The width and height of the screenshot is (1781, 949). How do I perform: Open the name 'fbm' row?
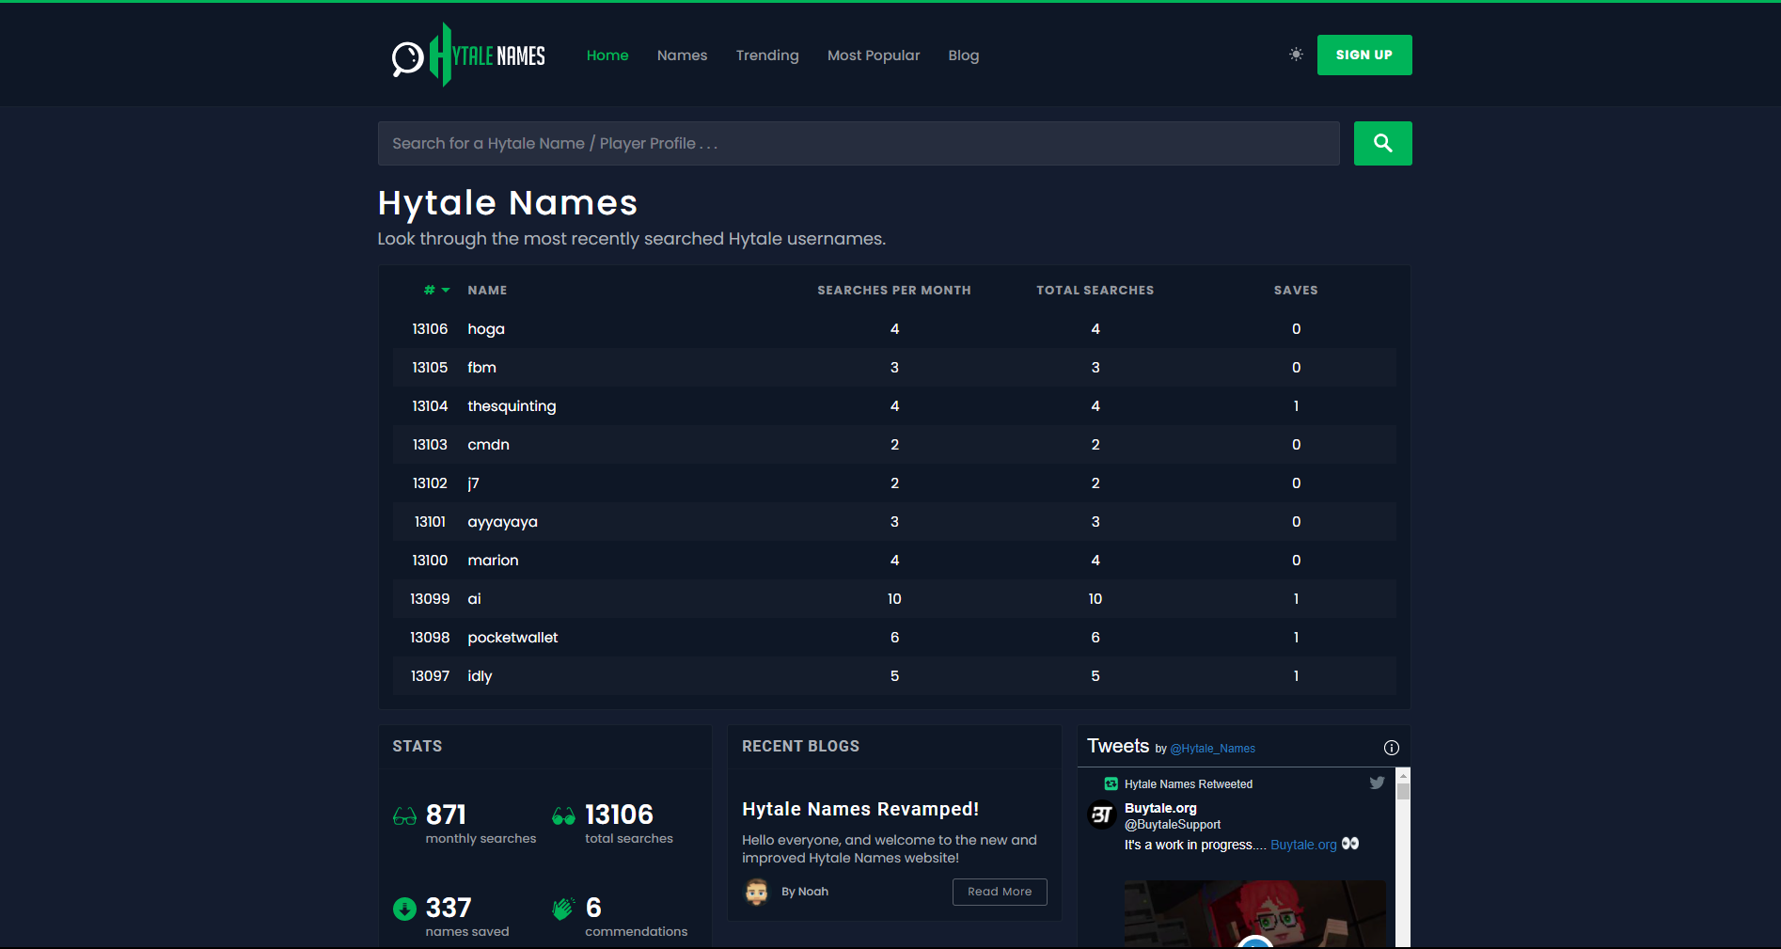894,367
